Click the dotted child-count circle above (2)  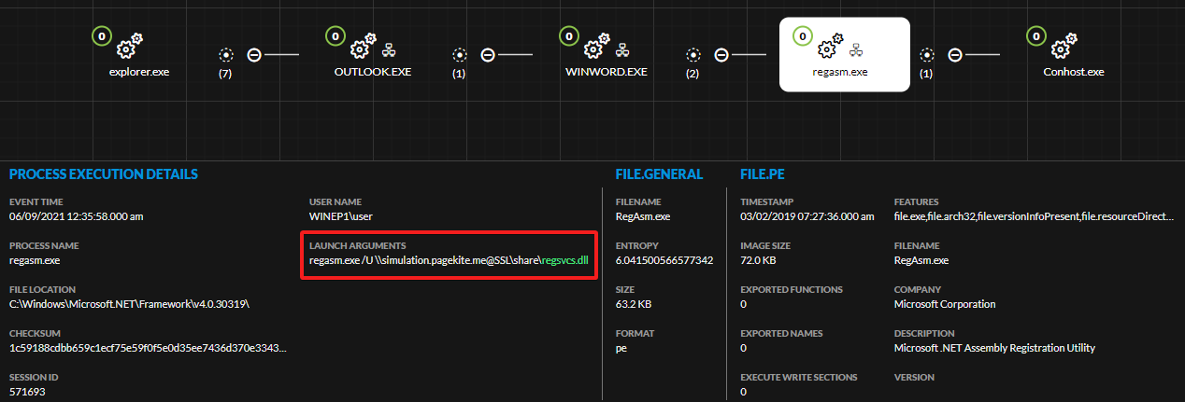click(x=692, y=55)
